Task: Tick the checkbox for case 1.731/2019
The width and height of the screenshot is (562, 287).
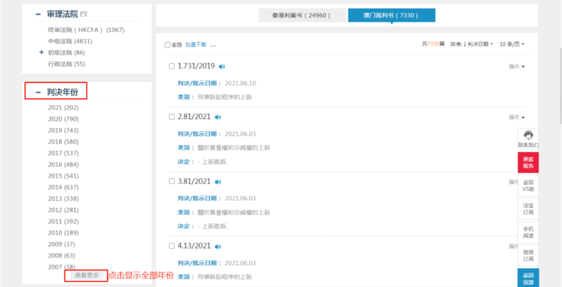Action: [172, 66]
